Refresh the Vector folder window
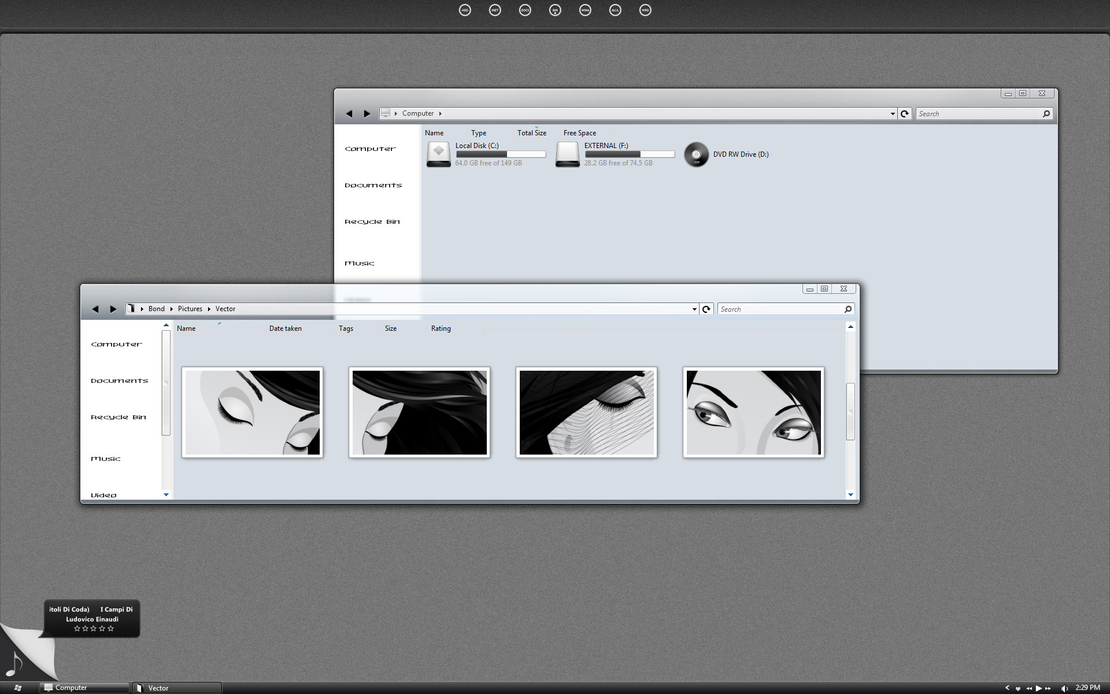The image size is (1110, 694). [706, 309]
